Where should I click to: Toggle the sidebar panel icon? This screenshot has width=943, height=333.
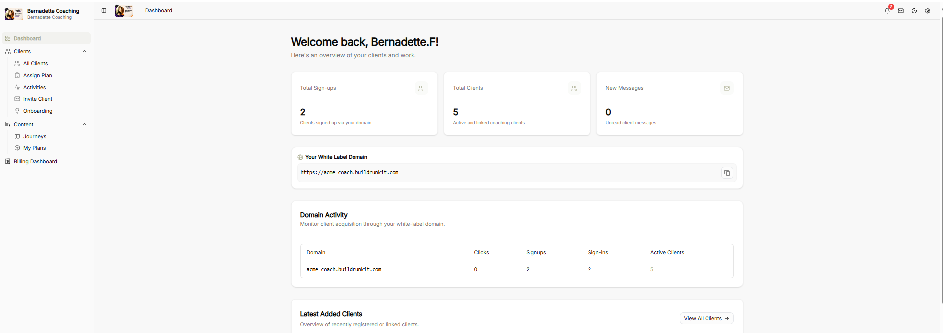[x=104, y=10]
